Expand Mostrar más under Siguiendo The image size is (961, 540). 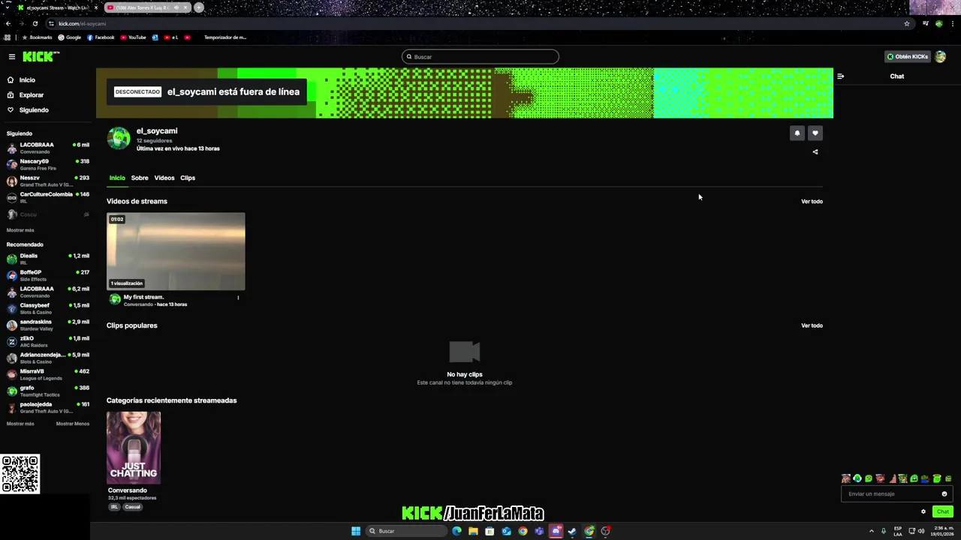coord(20,230)
